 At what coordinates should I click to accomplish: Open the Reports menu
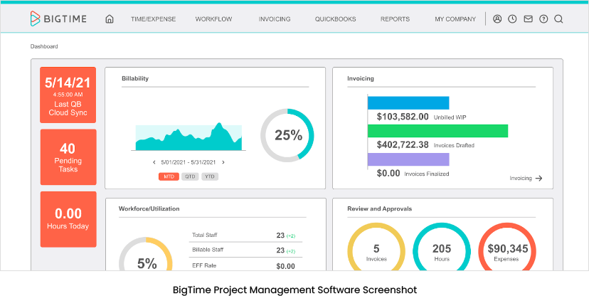click(396, 19)
